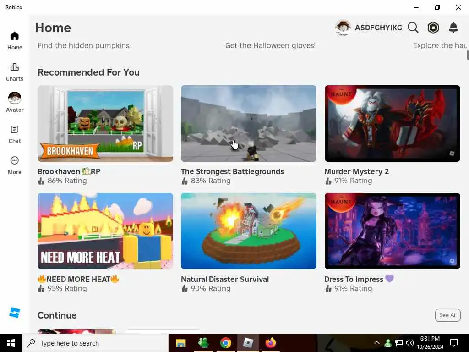Open the Windows Start button
The width and height of the screenshot is (469, 352).
coord(11,343)
